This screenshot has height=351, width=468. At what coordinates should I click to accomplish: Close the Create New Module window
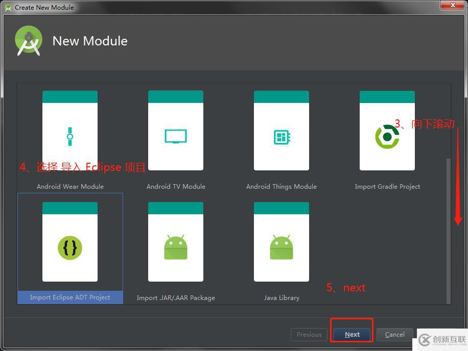pos(453,5)
